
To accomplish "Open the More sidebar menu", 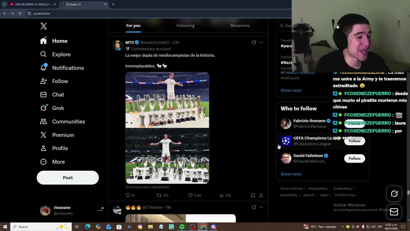I will pos(52,162).
